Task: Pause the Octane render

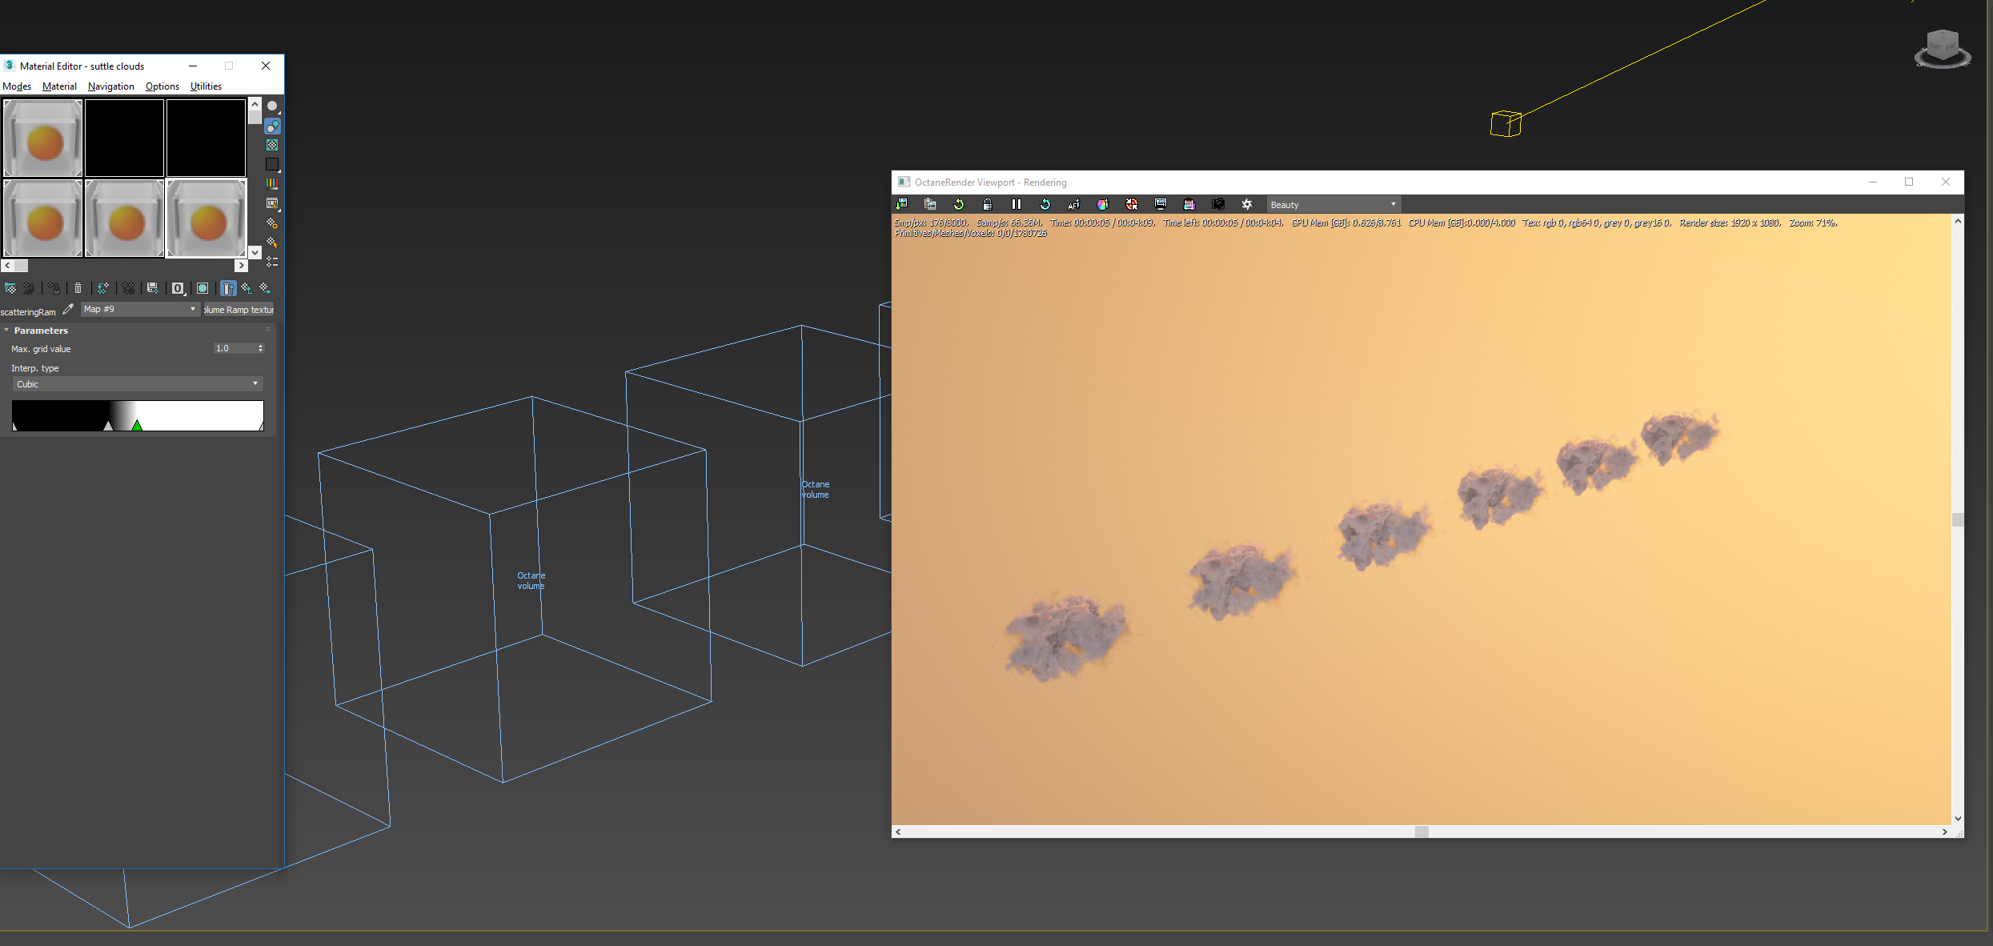Action: [1016, 205]
